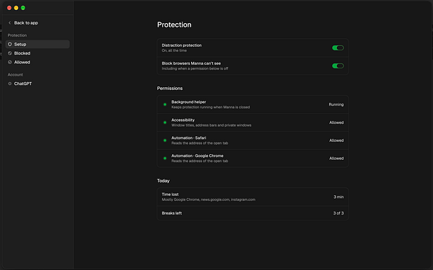Click the On, all the time subtitle
This screenshot has width=433, height=270.
pyautogui.click(x=174, y=50)
